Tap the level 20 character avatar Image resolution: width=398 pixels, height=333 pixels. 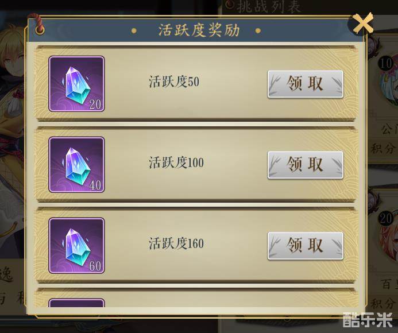click(387, 234)
